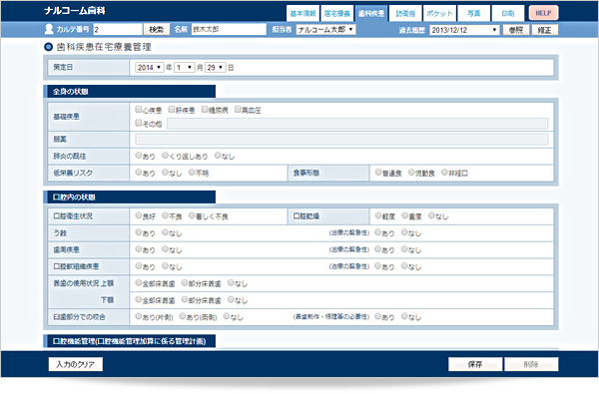Select なし for う蝕 treatment urgency
This screenshot has width=599, height=394.
404,232
